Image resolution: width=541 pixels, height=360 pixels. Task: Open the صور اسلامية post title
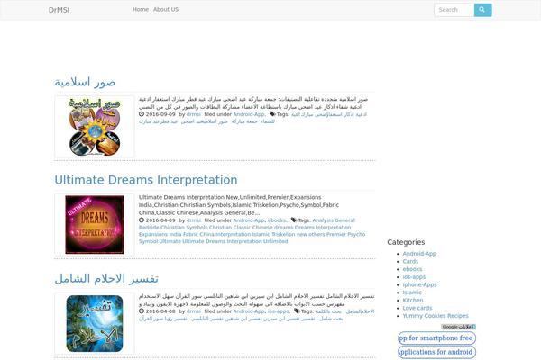85,82
